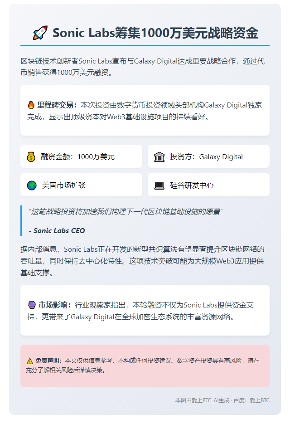290x429 pixels.
Task: Click the bank building icon beside 投资方
Action: pyautogui.click(x=159, y=157)
